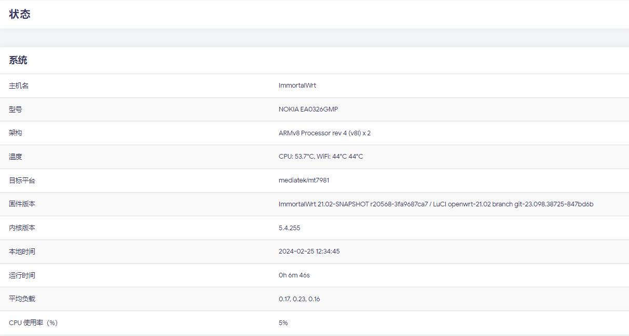Click the 内核版本 row label
Viewport: 629px width, 336px height.
pos(22,228)
